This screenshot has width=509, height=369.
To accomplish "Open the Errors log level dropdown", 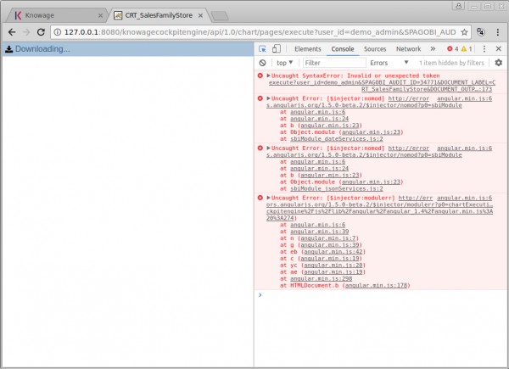I will [389, 63].
